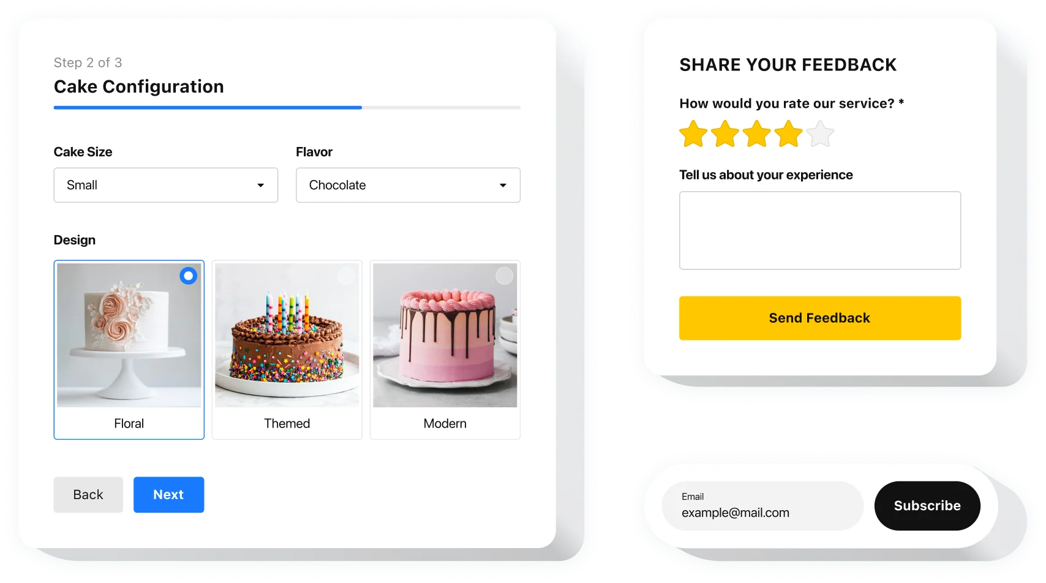
Task: Expand the Chocolate flavor dropdown
Action: tap(408, 185)
